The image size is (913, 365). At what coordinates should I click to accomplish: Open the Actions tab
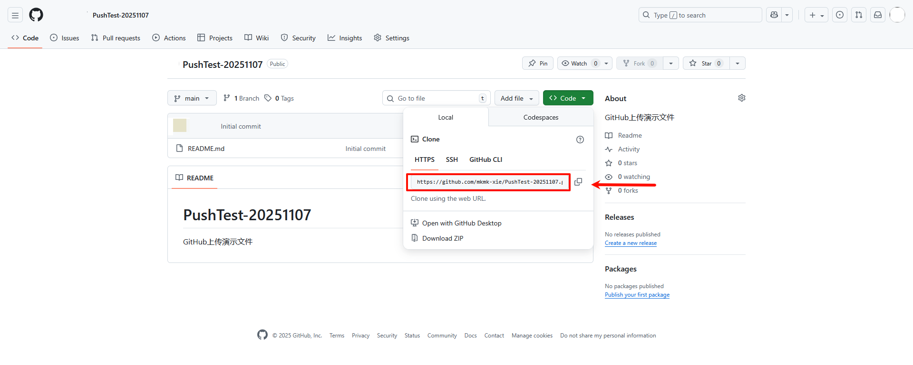pos(169,38)
